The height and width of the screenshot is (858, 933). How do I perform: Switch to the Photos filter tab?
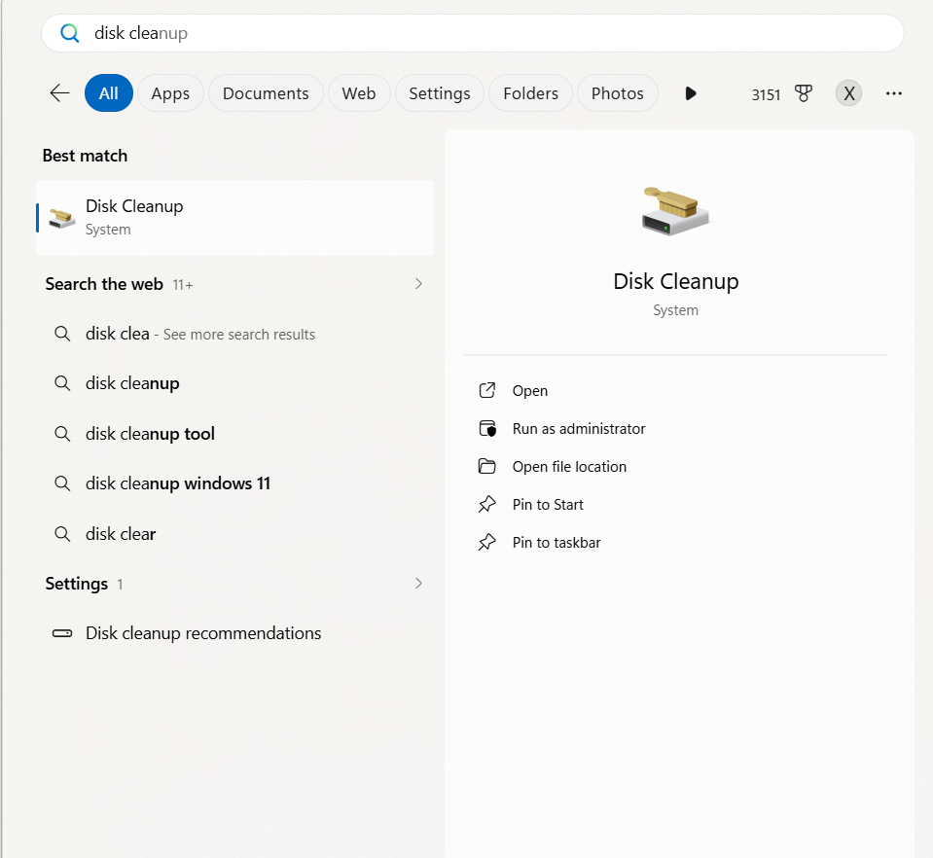pyautogui.click(x=617, y=93)
